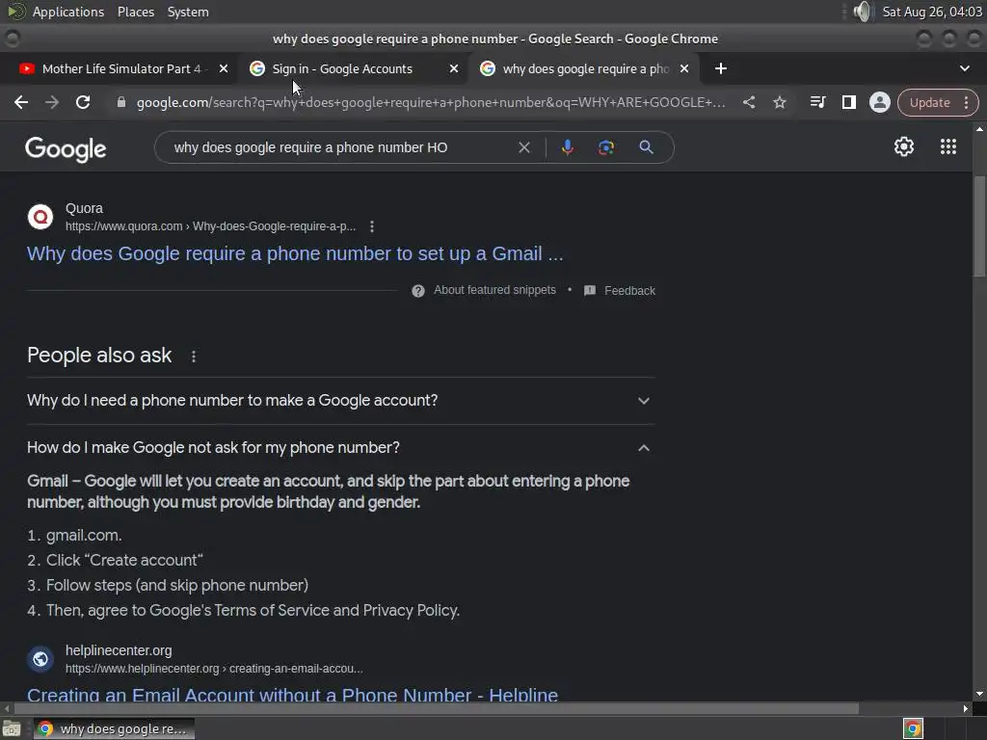Close Mother Life Simulator tab
The width and height of the screenshot is (987, 740).
coord(224,68)
